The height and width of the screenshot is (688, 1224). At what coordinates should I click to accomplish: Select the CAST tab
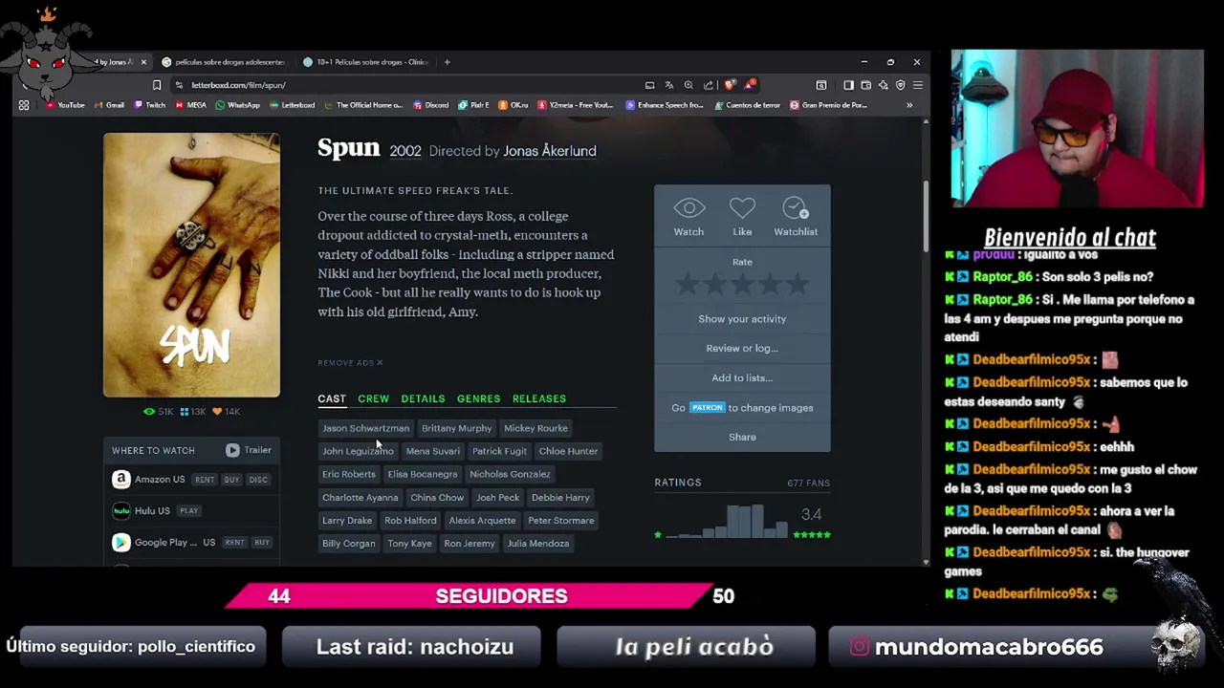(332, 398)
